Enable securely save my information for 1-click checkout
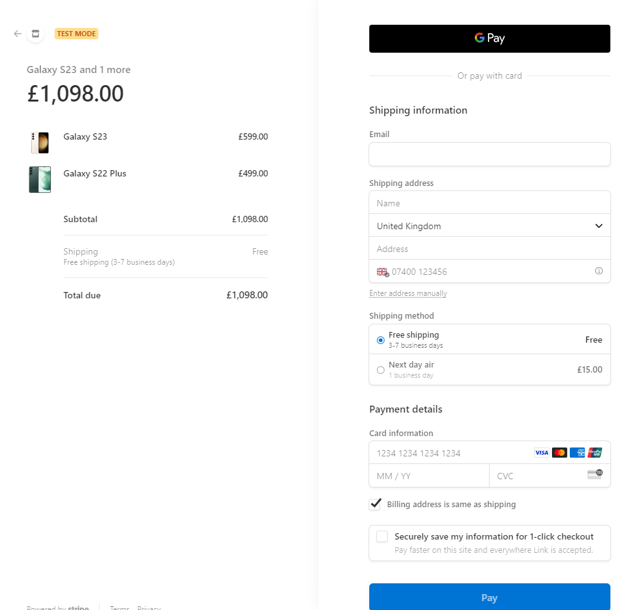The width and height of the screenshot is (644, 610). [382, 536]
